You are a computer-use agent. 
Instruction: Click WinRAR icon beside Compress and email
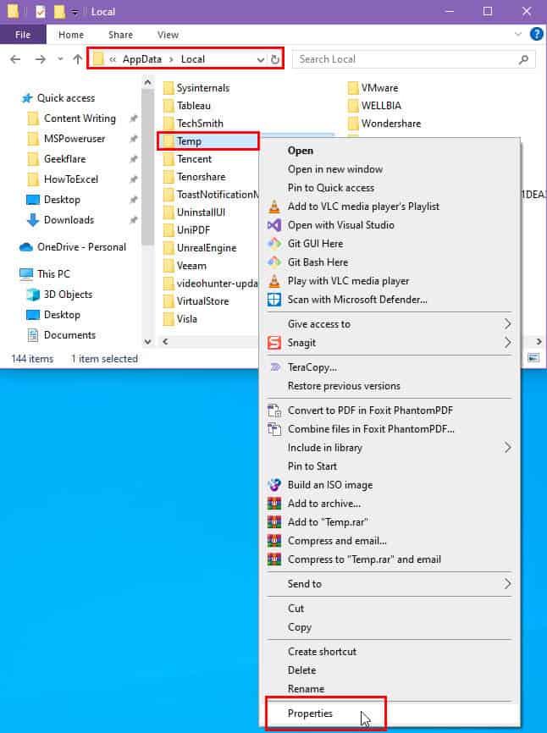[x=274, y=541]
